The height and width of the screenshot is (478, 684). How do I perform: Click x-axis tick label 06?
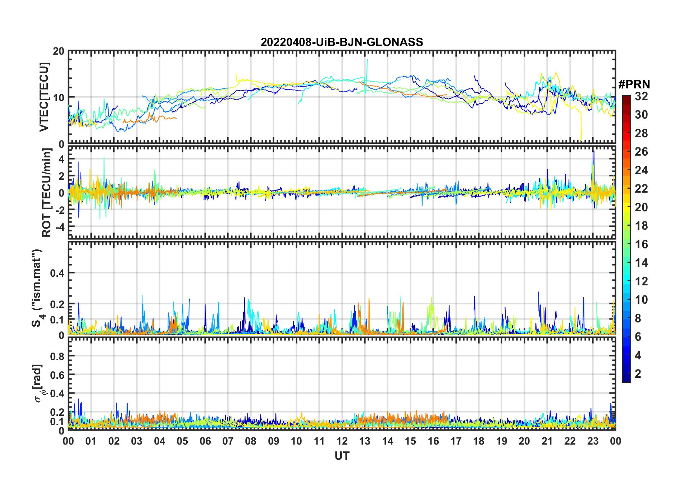pos(205,441)
